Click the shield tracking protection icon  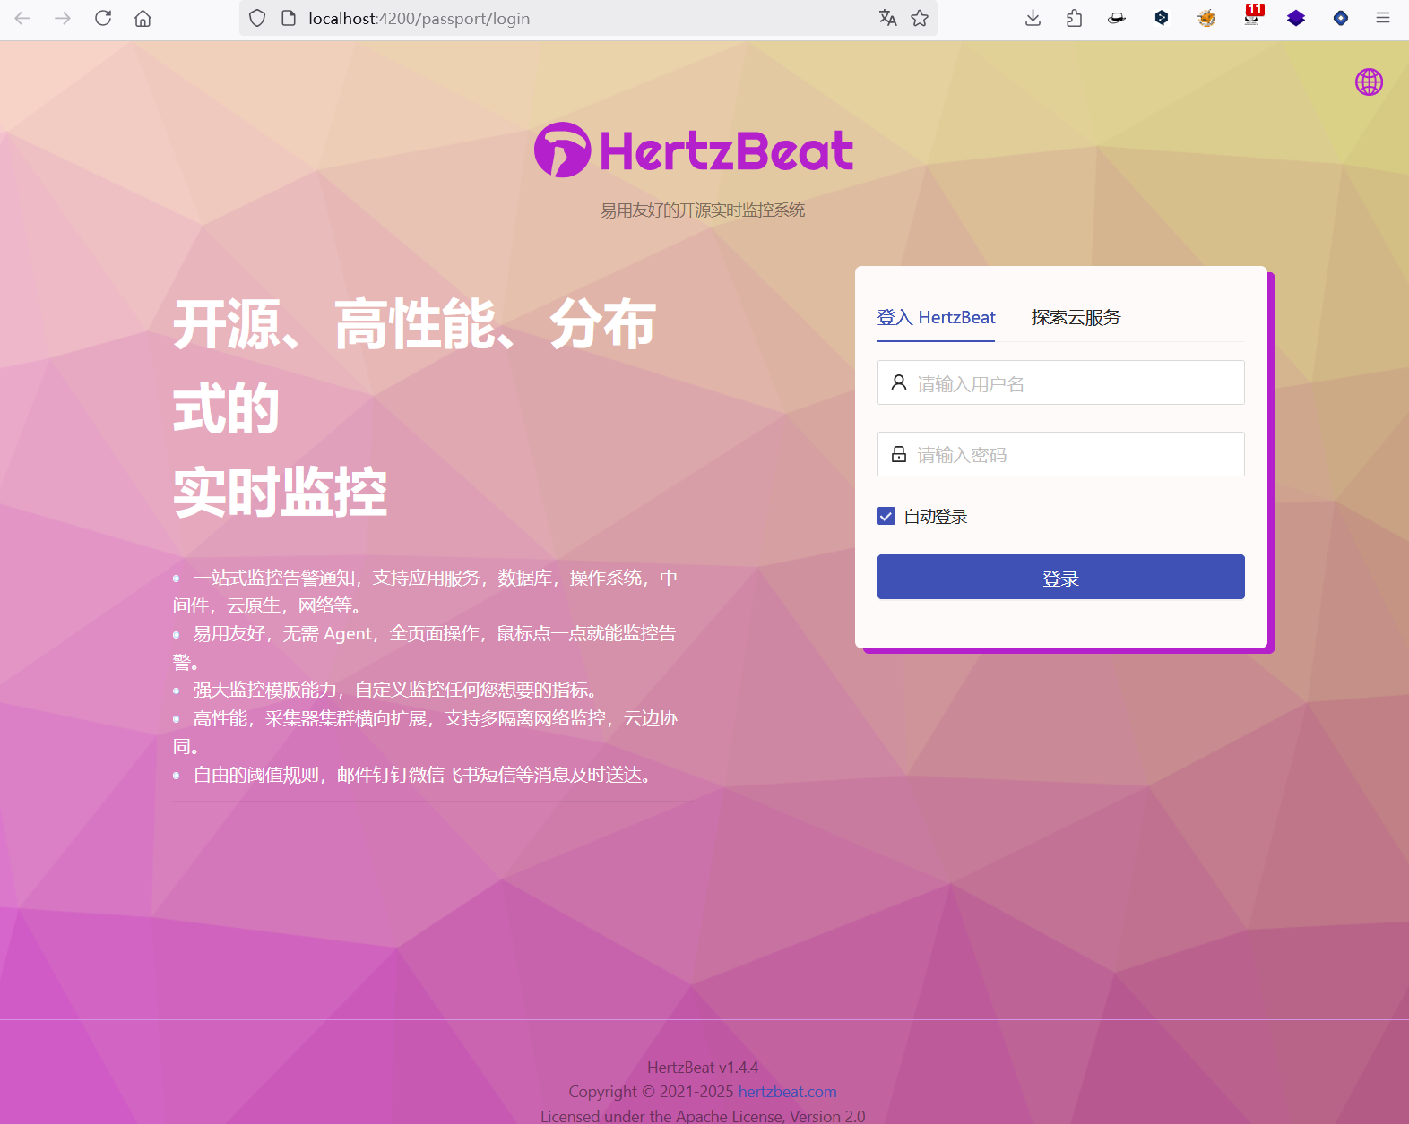click(257, 18)
